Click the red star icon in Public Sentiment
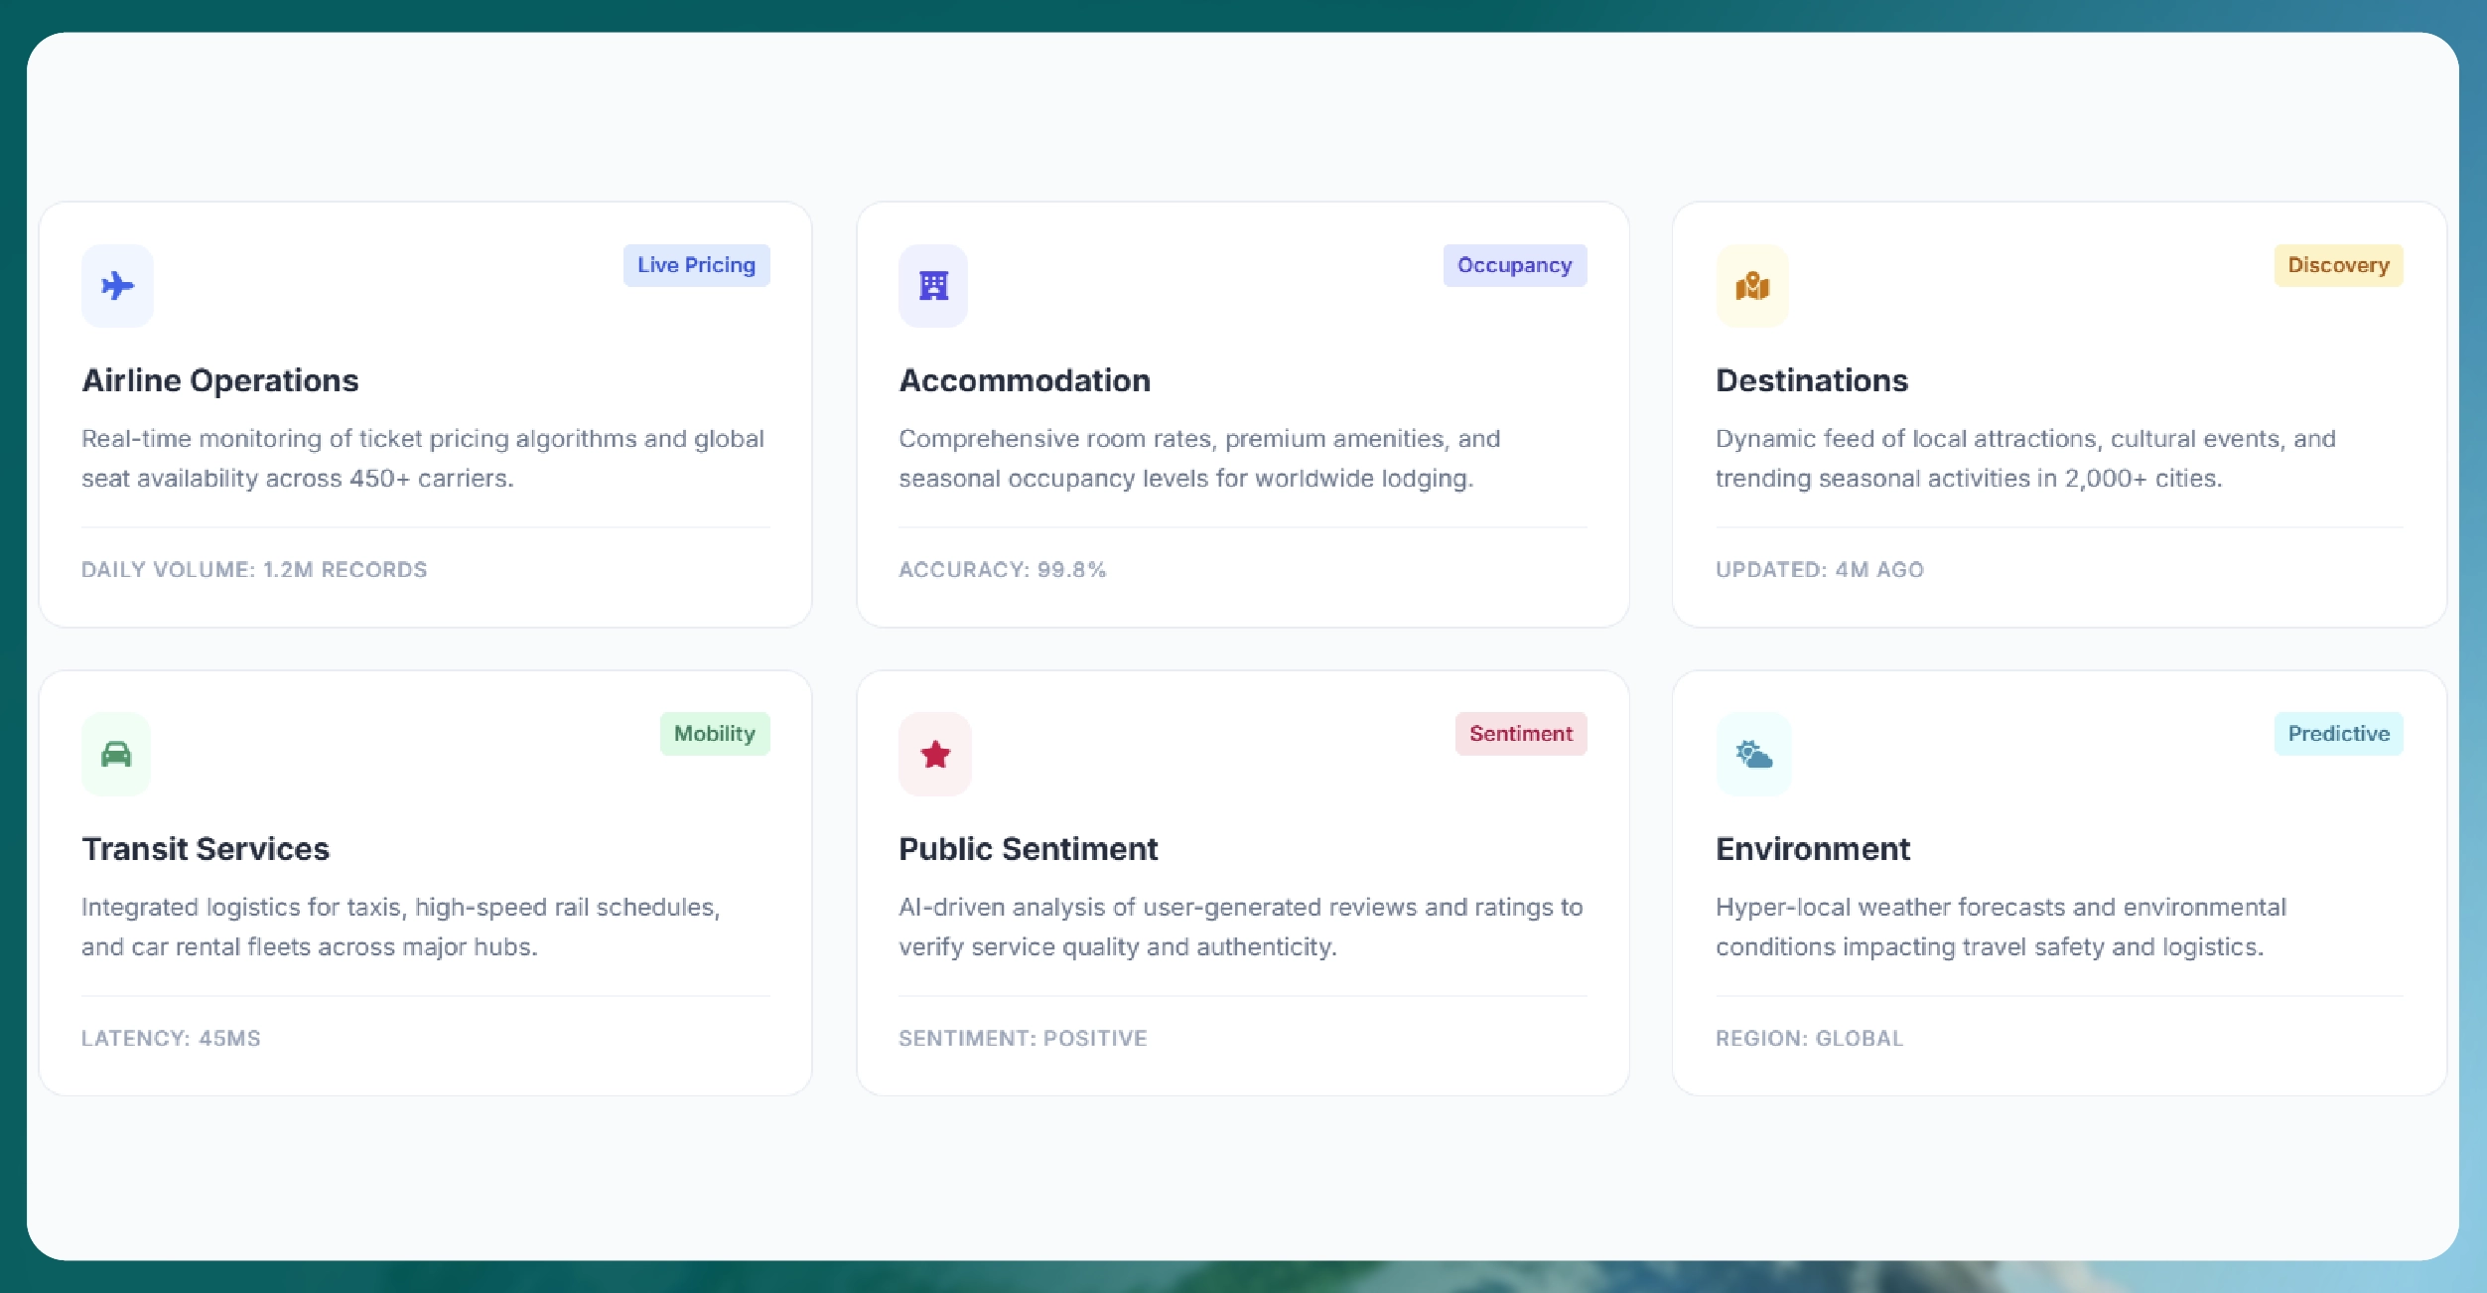Image resolution: width=2487 pixels, height=1293 pixels. pyautogui.click(x=934, y=755)
